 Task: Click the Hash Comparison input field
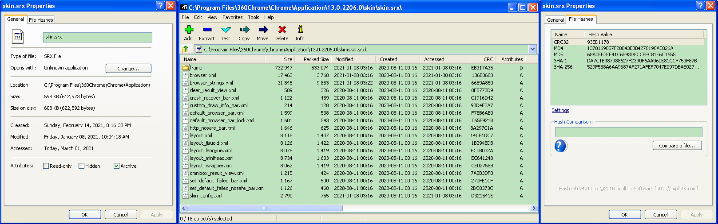(628, 132)
